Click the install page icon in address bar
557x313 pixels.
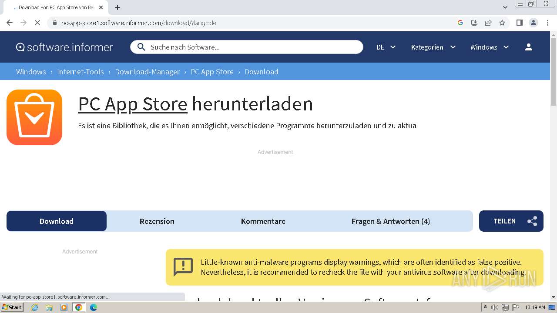(x=474, y=23)
